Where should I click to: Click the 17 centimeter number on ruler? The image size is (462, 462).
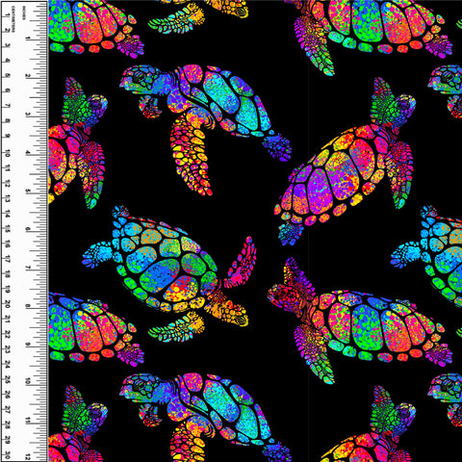[7, 259]
